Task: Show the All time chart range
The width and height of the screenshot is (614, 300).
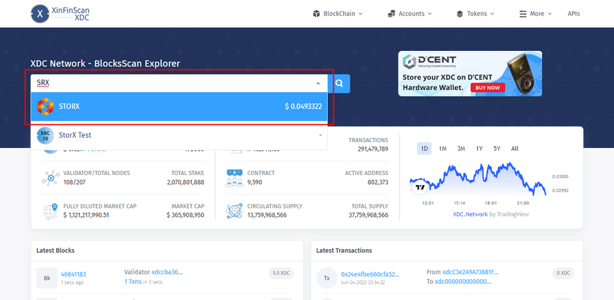Action: click(x=515, y=149)
